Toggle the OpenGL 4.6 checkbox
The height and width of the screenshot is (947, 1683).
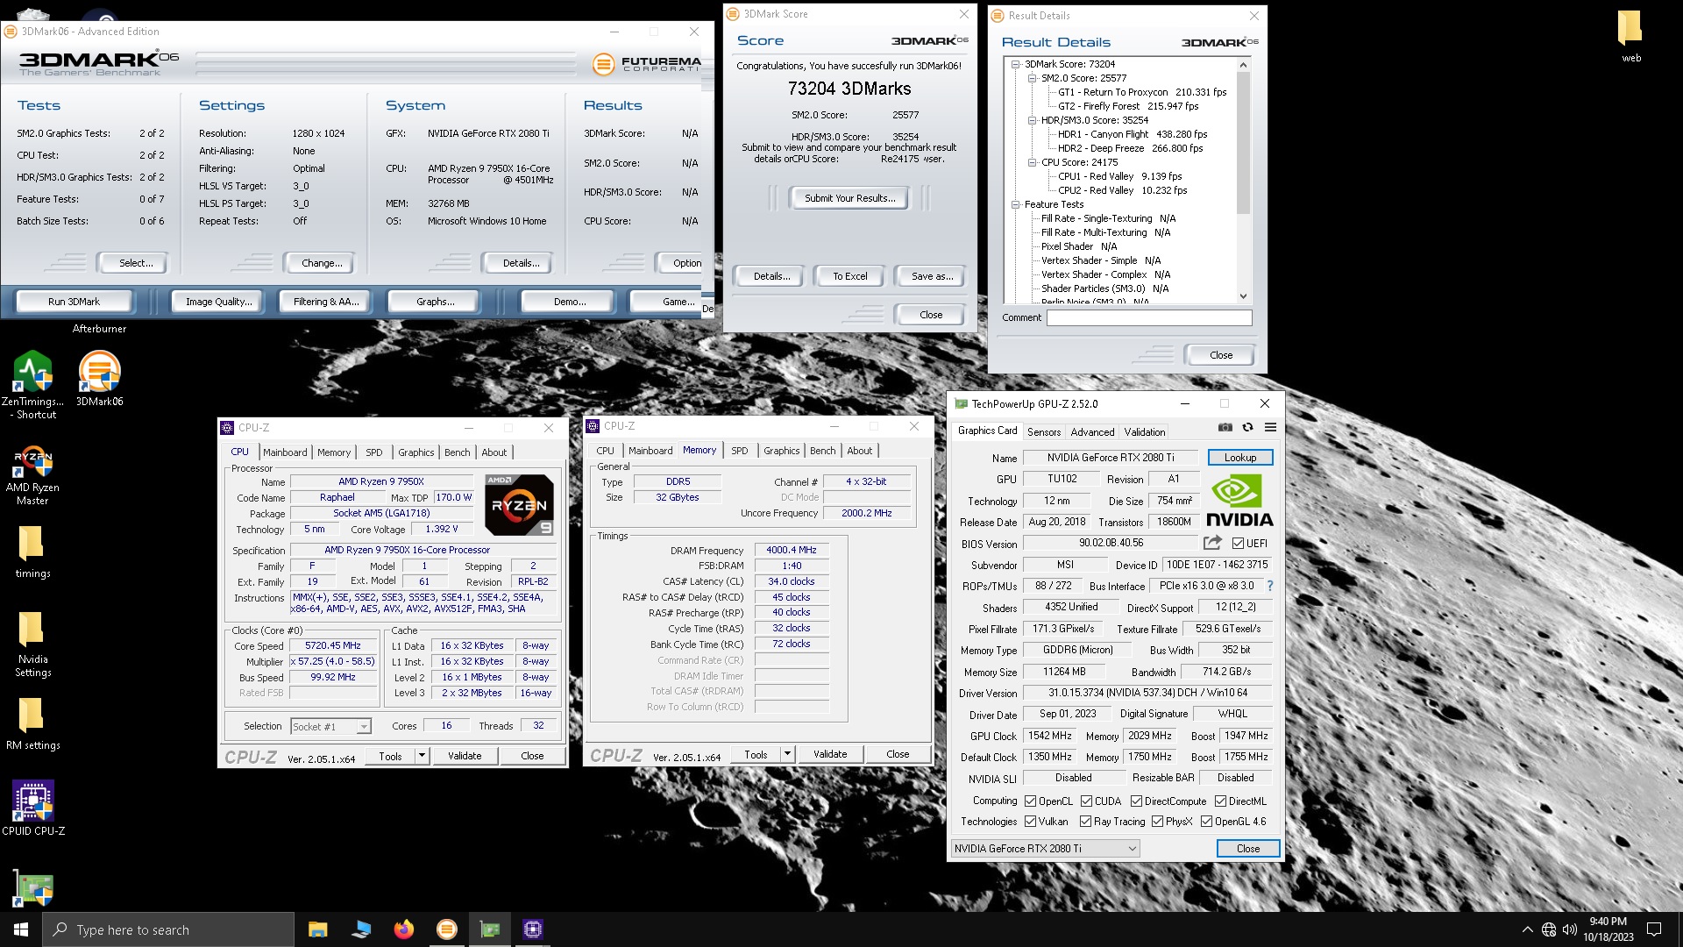click(x=1206, y=822)
